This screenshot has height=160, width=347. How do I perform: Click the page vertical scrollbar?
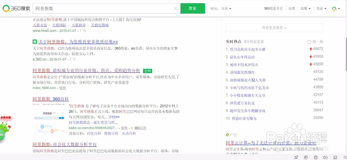(346, 55)
